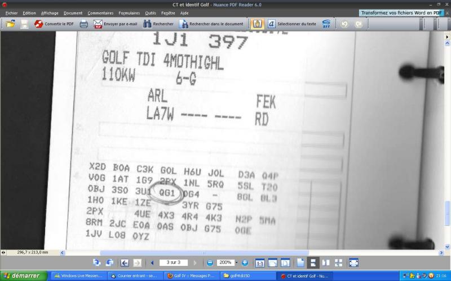Screen dimensions: 451x281
Task: Fit whole page view icon
Action: 285,263
